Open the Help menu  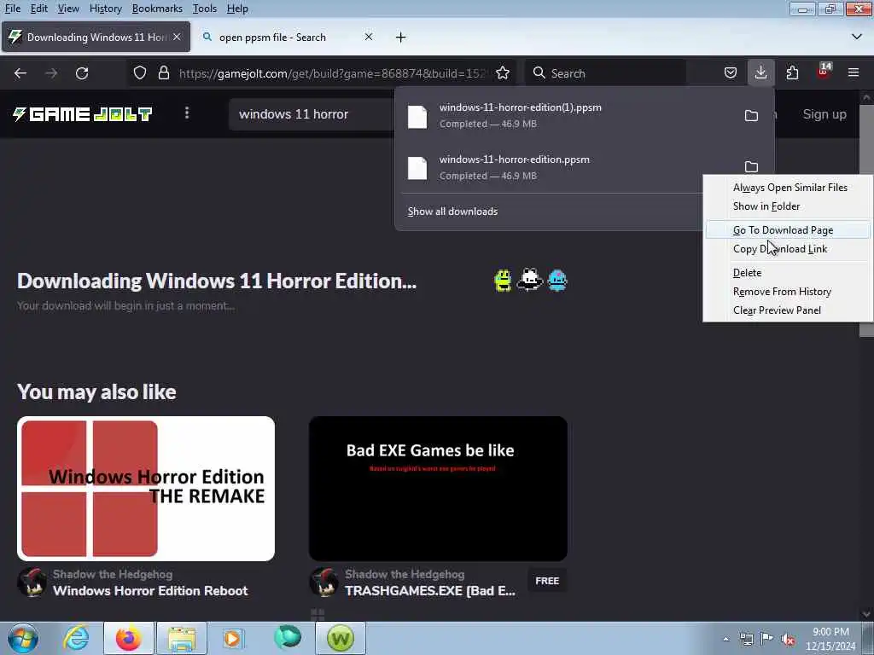click(x=237, y=9)
